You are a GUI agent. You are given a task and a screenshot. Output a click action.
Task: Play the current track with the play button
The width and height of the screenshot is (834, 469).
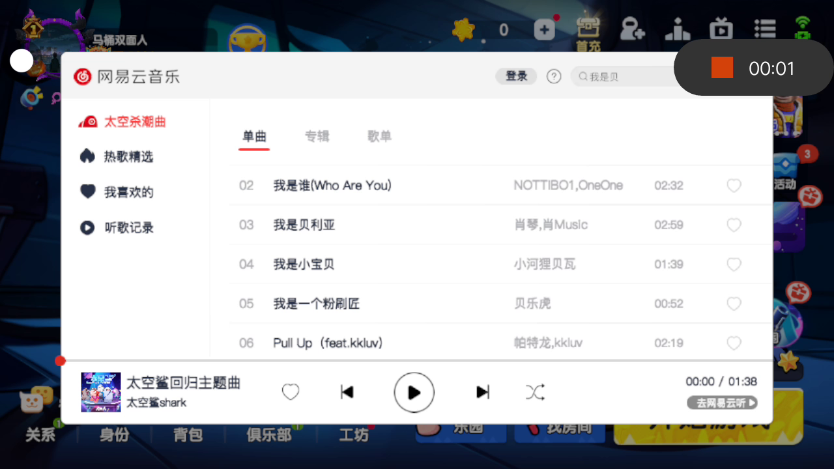pos(414,392)
